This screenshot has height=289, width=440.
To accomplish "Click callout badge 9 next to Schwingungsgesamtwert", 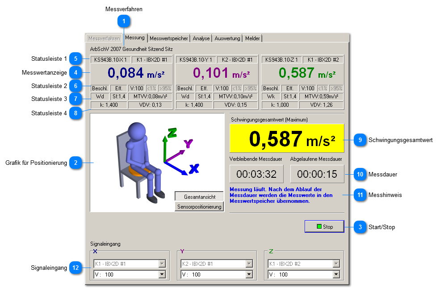I will coord(360,140).
